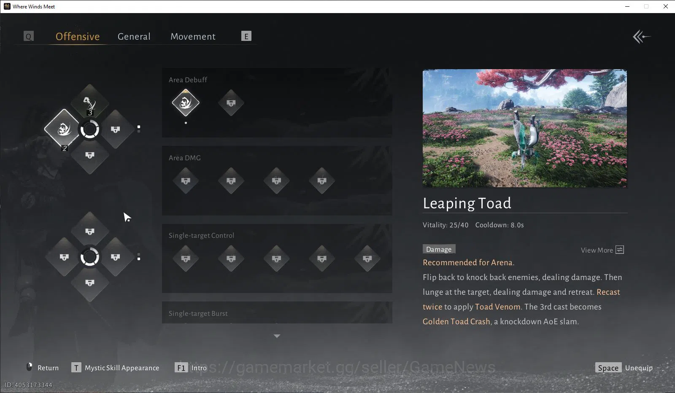The width and height of the screenshot is (675, 393).
Task: Click the Cooldown: 8.0s text
Action: [x=499, y=225]
